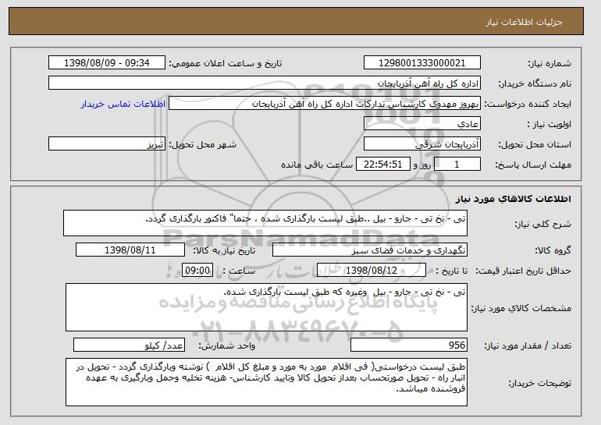Image resolution: width=601 pixels, height=425 pixels.
Task: Click the label مهلت ارسال پاسخ
Action: pos(533,165)
